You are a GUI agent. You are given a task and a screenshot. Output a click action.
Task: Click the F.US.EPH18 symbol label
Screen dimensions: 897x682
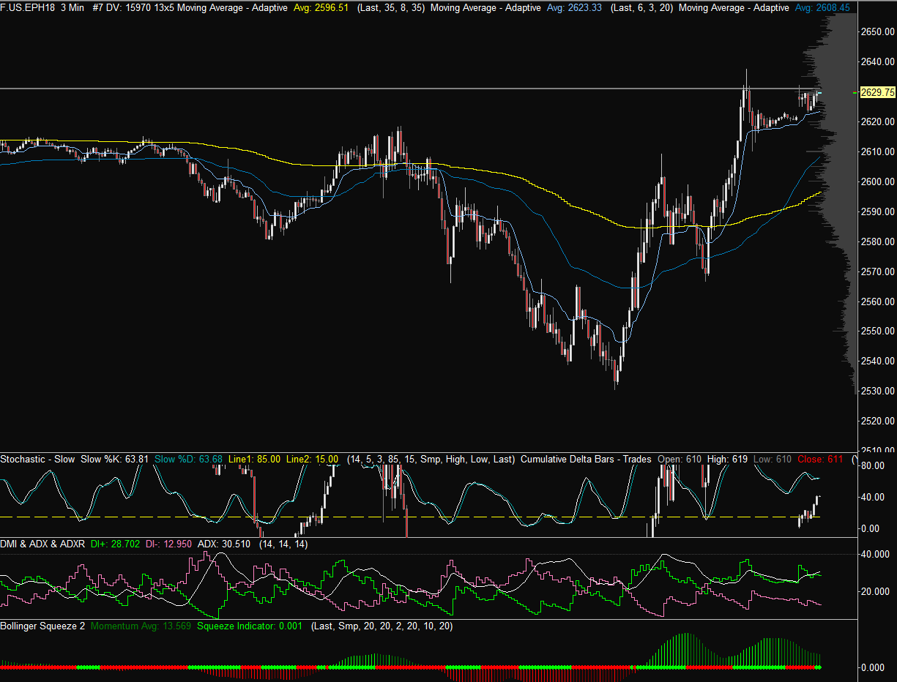coord(28,7)
